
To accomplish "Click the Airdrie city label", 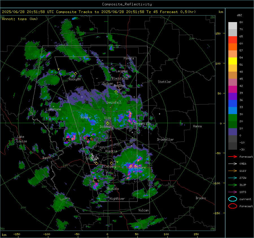I will tap(111, 151).
